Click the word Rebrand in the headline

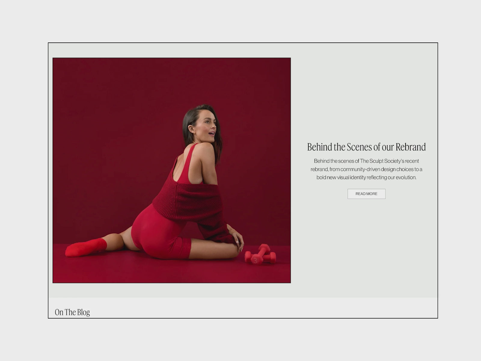tap(411, 147)
